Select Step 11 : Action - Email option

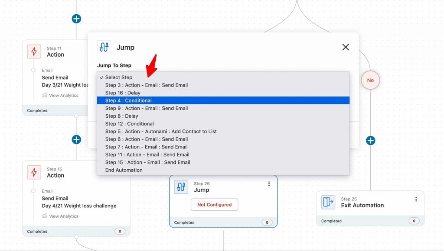tap(223, 154)
